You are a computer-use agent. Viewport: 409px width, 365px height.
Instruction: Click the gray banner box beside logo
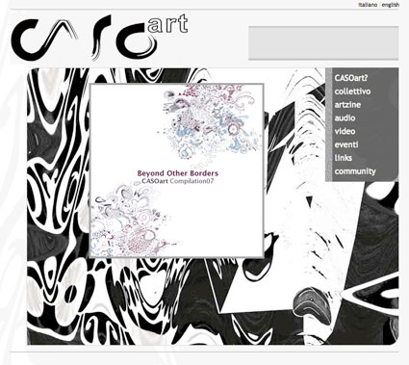point(323,43)
